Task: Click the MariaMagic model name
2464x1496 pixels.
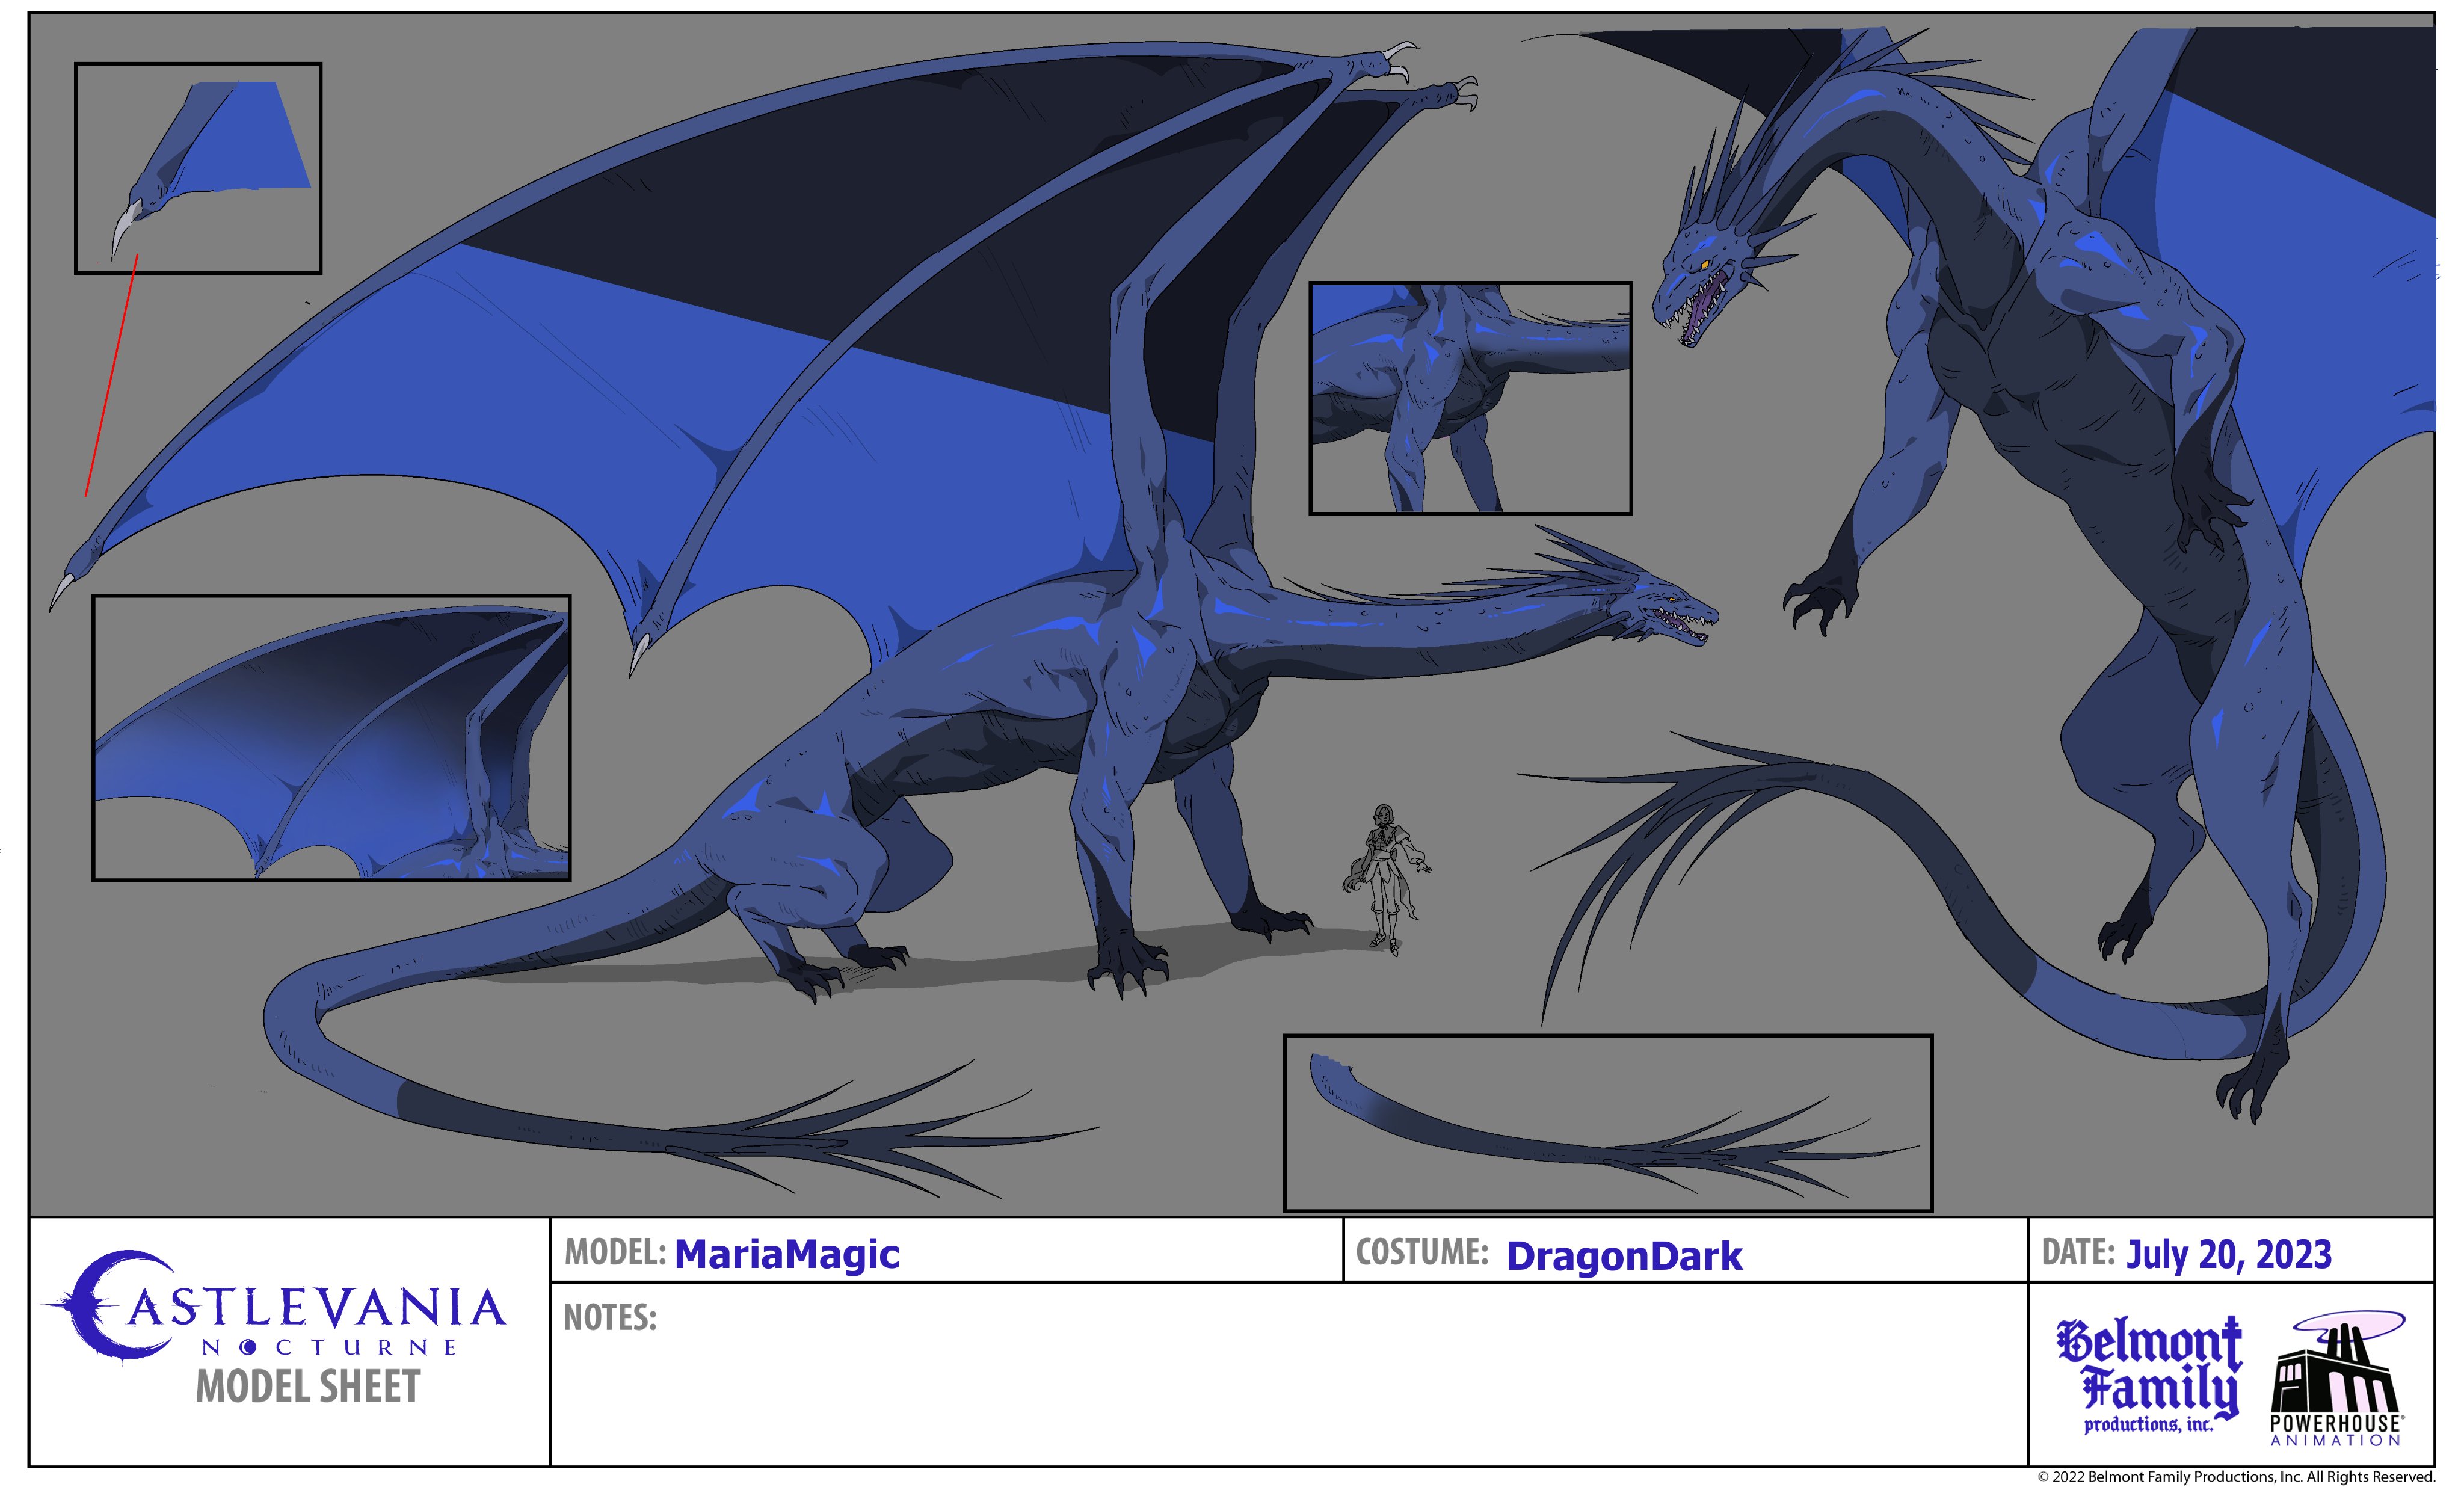Action: pos(787,1254)
